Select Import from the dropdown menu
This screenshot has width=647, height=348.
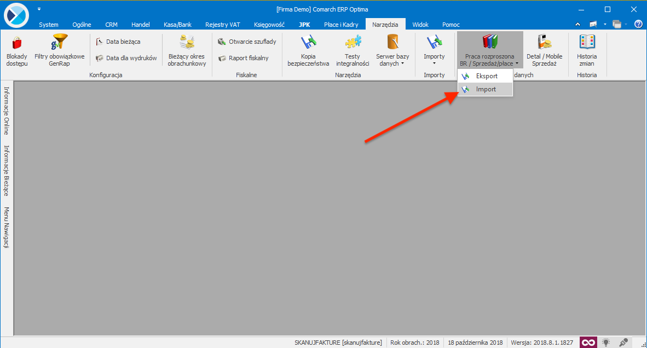tap(486, 89)
